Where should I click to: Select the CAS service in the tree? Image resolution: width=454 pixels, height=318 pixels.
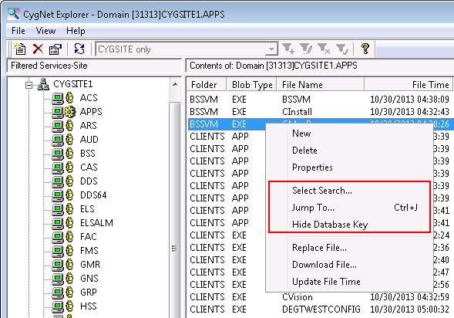[x=89, y=167]
